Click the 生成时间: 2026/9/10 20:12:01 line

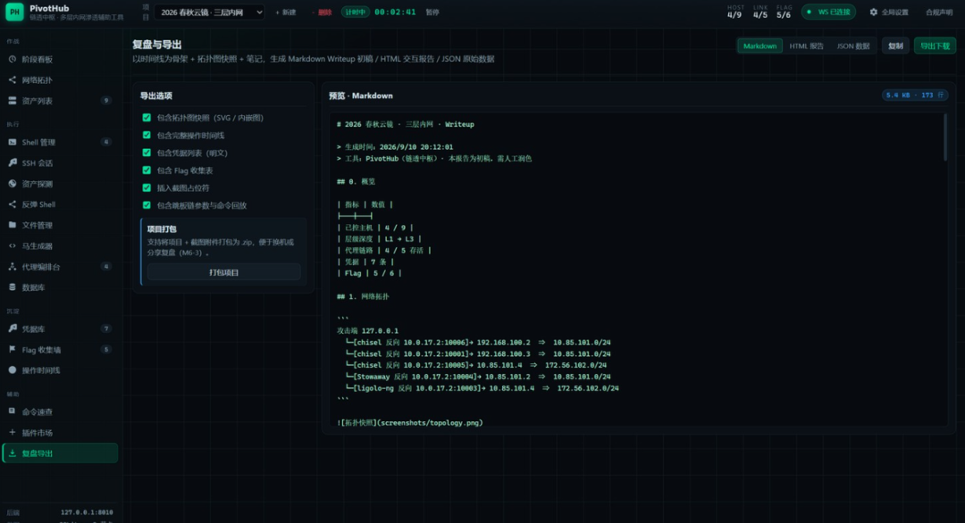[395, 147]
